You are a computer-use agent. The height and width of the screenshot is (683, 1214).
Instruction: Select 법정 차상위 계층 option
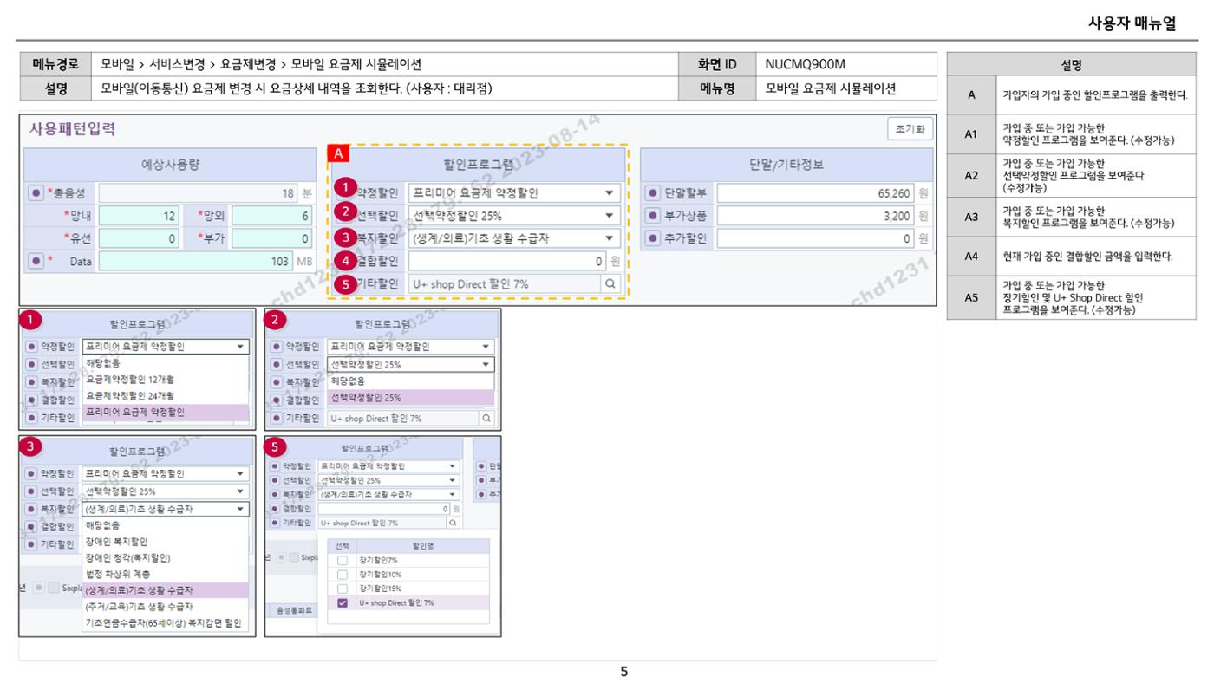166,574
